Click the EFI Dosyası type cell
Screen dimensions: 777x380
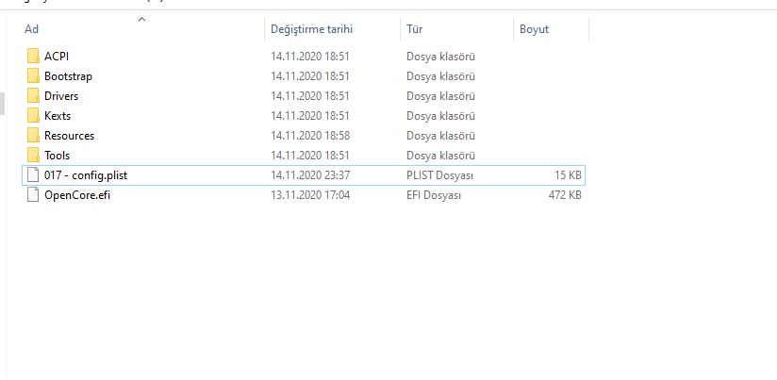434,195
